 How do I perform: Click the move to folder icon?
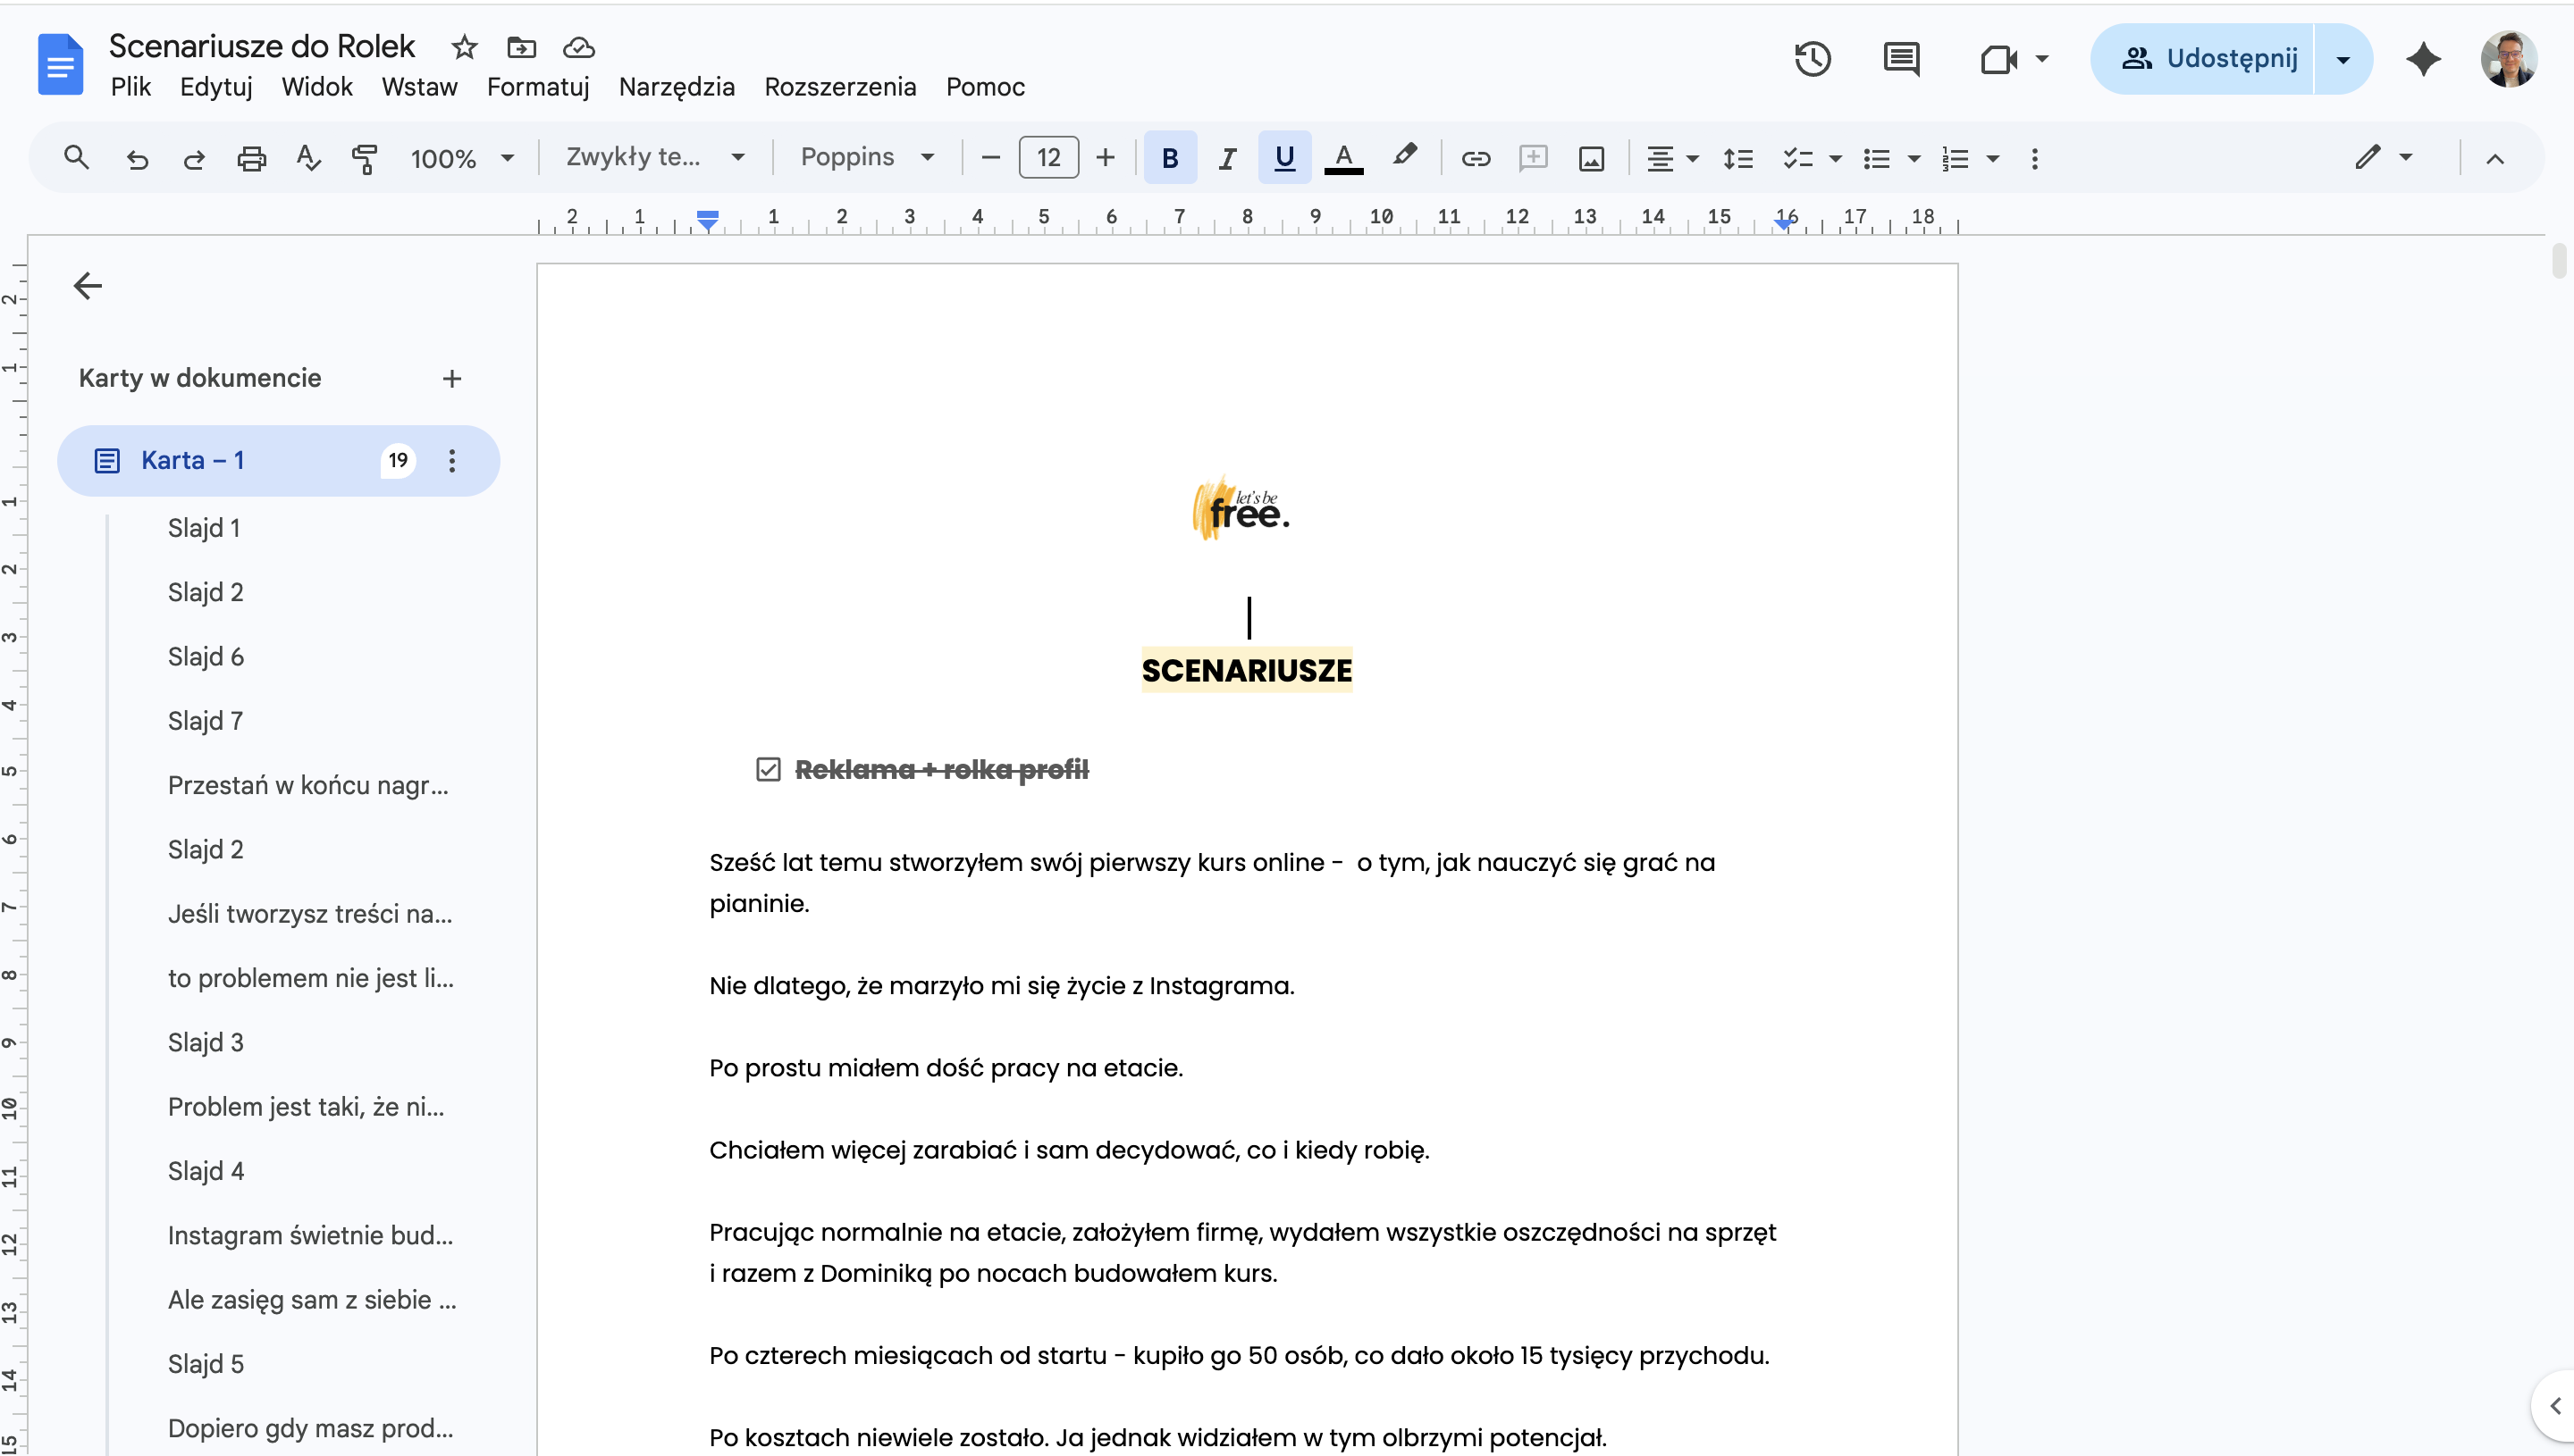pyautogui.click(x=521, y=47)
